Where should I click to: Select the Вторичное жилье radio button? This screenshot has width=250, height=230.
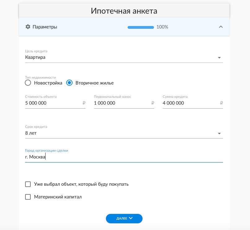tap(70, 83)
